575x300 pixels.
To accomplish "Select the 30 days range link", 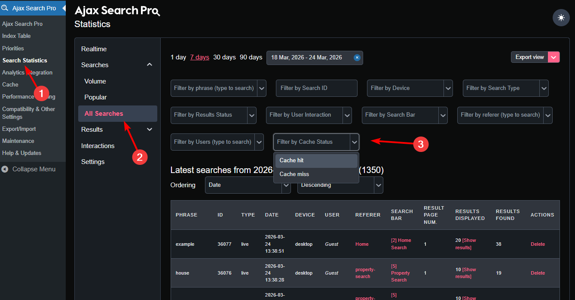I will click(x=224, y=57).
